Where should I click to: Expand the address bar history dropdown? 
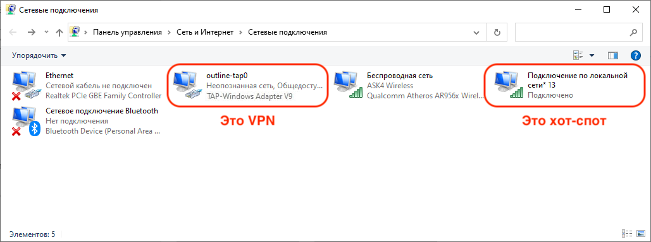click(x=476, y=32)
